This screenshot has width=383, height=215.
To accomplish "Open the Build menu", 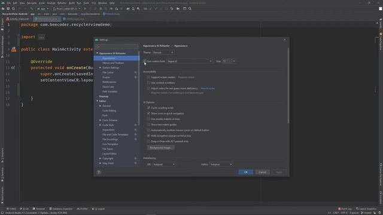I will tap(71, 3).
